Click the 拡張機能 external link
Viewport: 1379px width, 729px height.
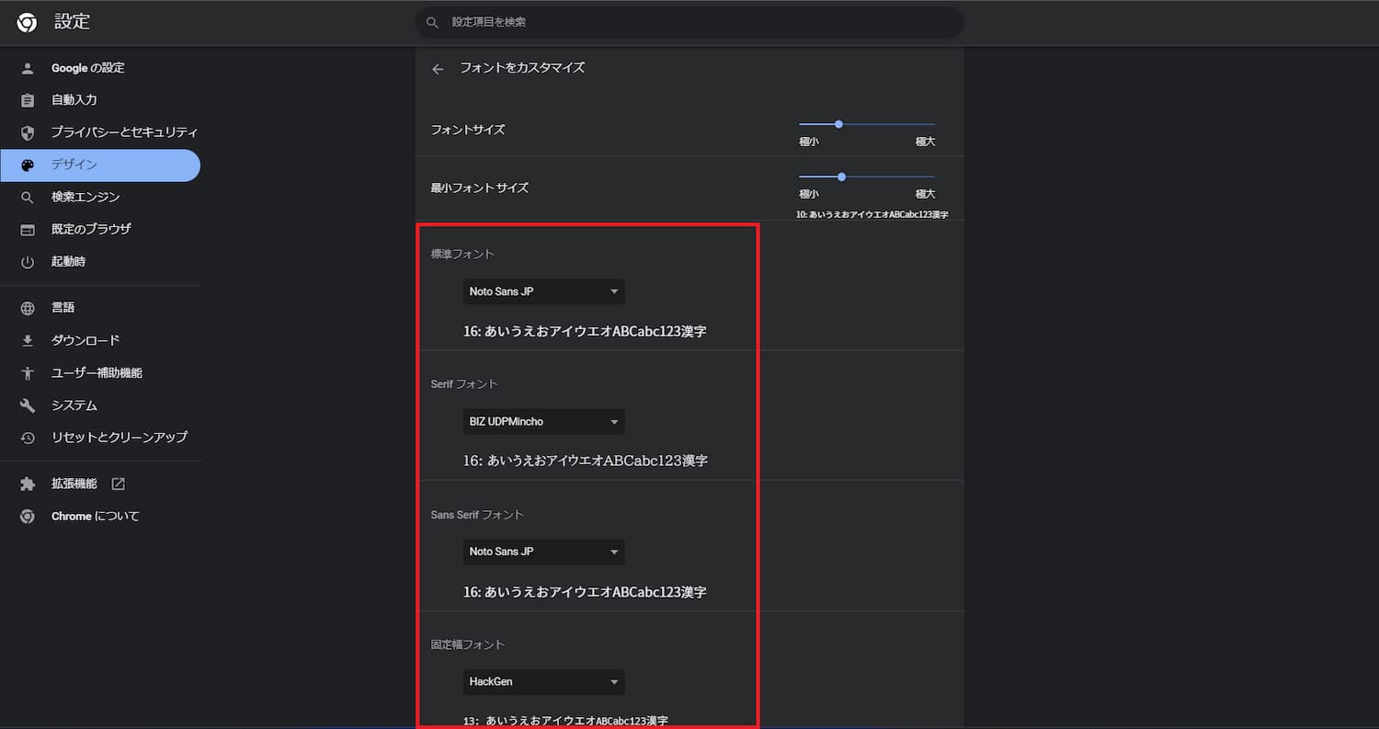pyautogui.click(x=118, y=483)
